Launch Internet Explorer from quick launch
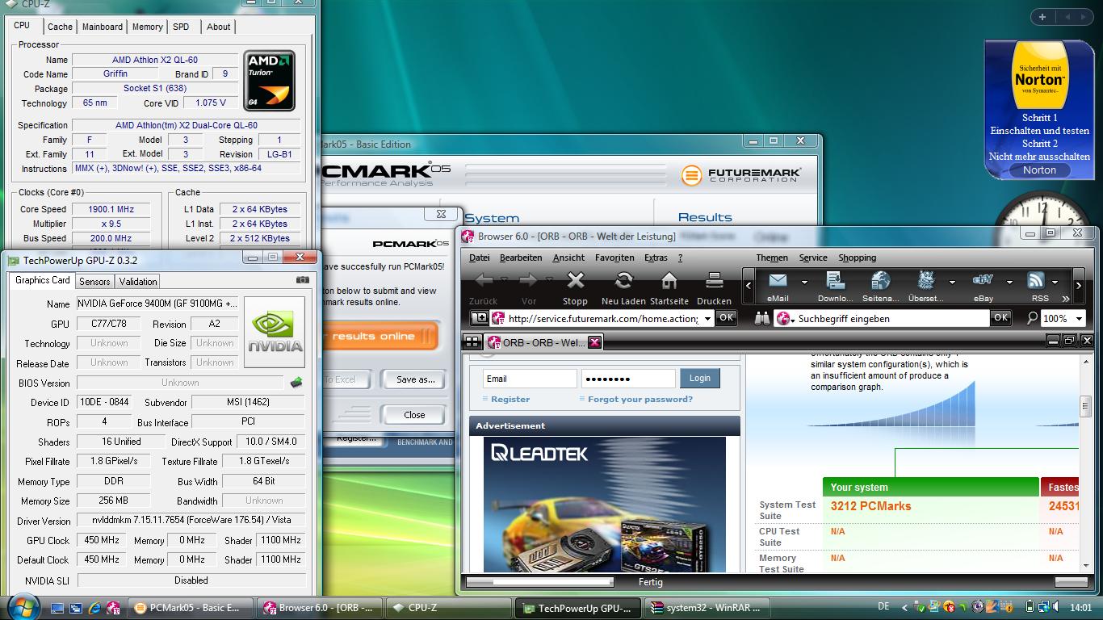Image resolution: width=1103 pixels, height=620 pixels. coord(94,608)
